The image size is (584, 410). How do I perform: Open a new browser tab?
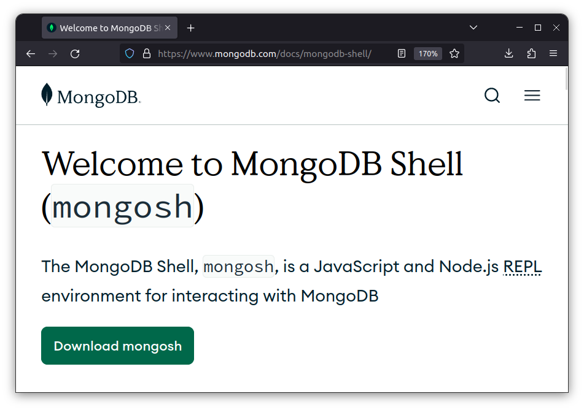click(190, 28)
